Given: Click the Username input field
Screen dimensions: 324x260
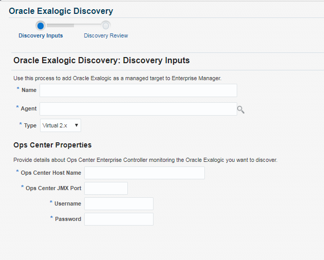Looking at the screenshot, I should pos(119,204).
